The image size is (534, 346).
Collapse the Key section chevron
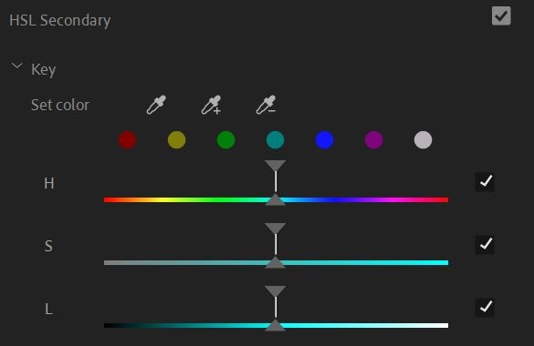(x=16, y=66)
